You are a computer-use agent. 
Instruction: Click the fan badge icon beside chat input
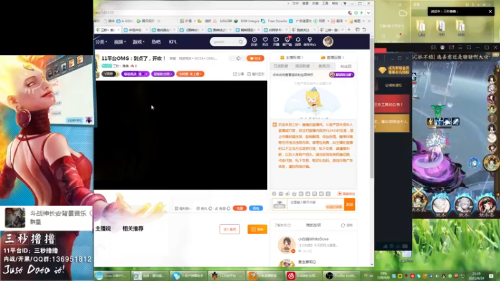(279, 204)
